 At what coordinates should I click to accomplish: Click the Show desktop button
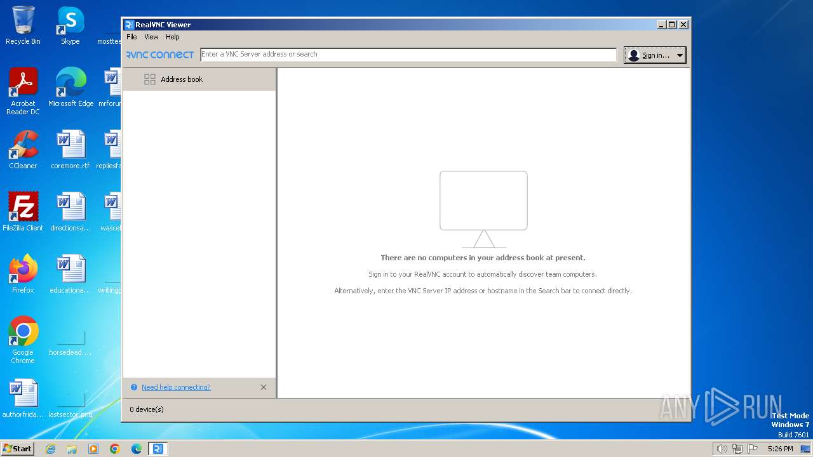(x=805, y=449)
